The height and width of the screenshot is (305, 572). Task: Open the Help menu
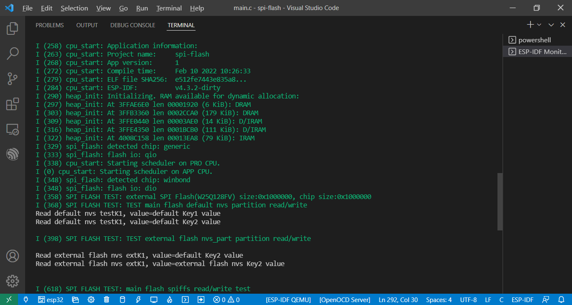[x=197, y=8]
